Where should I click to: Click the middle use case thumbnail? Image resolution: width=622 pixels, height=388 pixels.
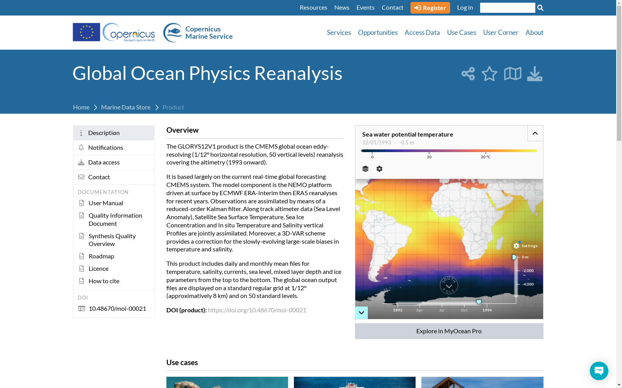(355, 382)
